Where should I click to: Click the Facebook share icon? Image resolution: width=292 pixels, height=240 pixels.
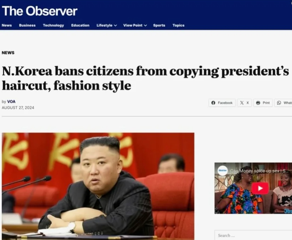213,103
